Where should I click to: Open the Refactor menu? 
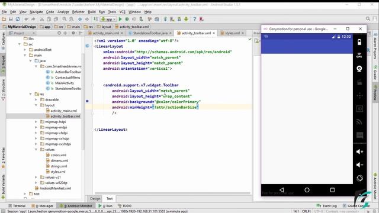click(78, 12)
